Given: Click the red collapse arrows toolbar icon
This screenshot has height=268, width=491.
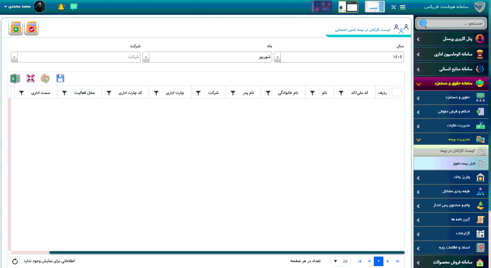Looking at the screenshot, I should 30,79.
